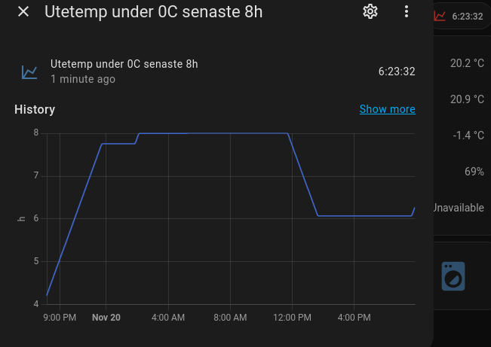Click the Nov 20 date marker on chart

(106, 318)
